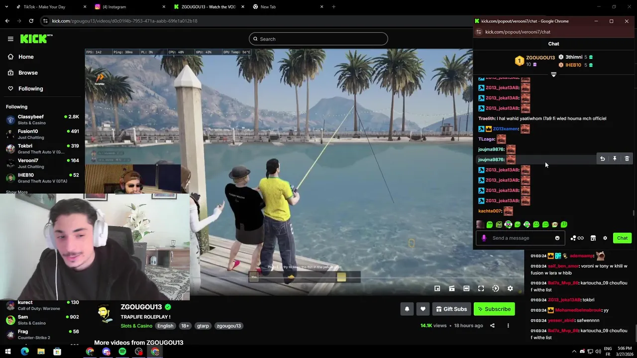Select the English language tag
This screenshot has height=358, width=637.
coord(165,326)
